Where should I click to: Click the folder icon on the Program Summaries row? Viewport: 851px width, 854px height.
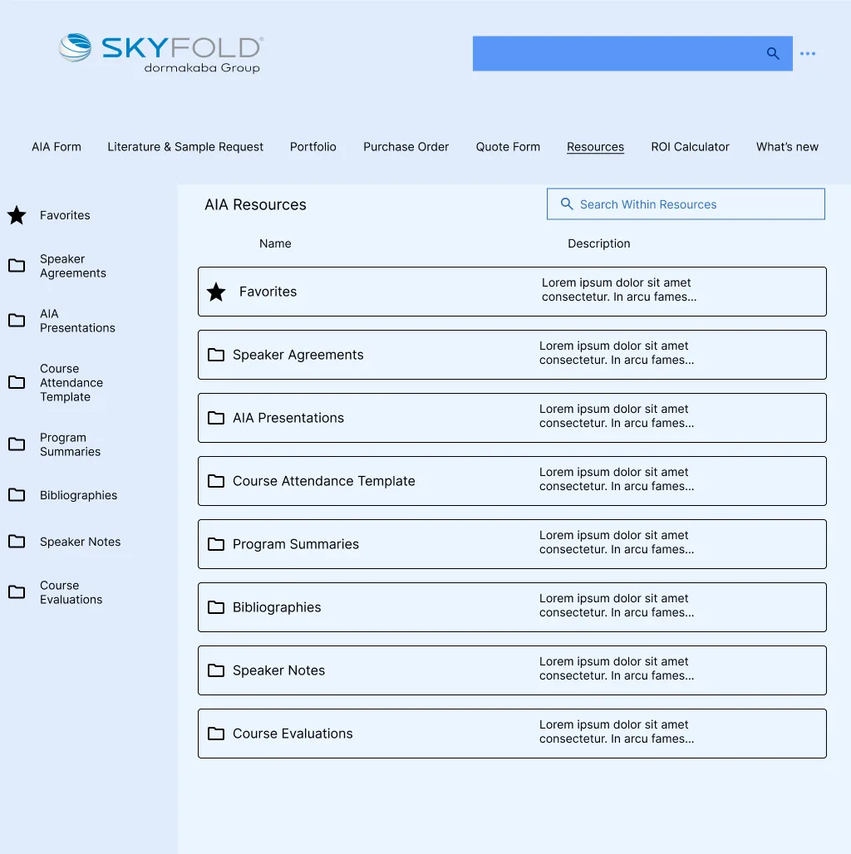point(217,544)
